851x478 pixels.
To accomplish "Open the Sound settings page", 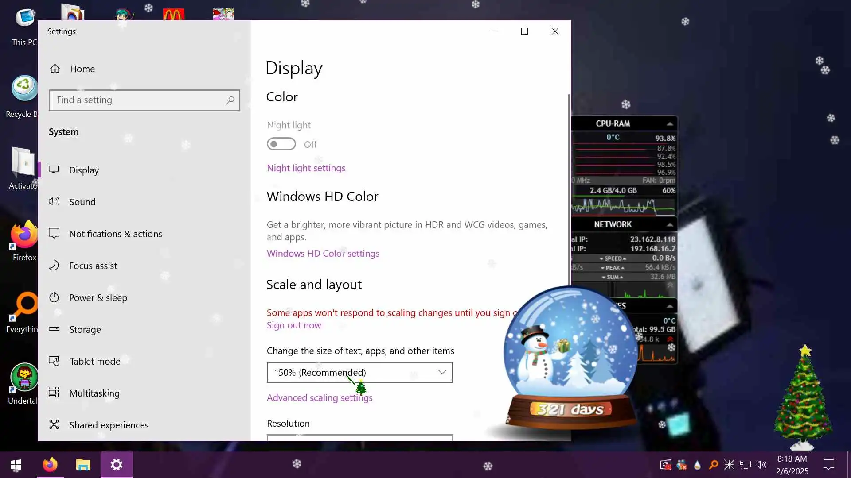I will coord(82,202).
